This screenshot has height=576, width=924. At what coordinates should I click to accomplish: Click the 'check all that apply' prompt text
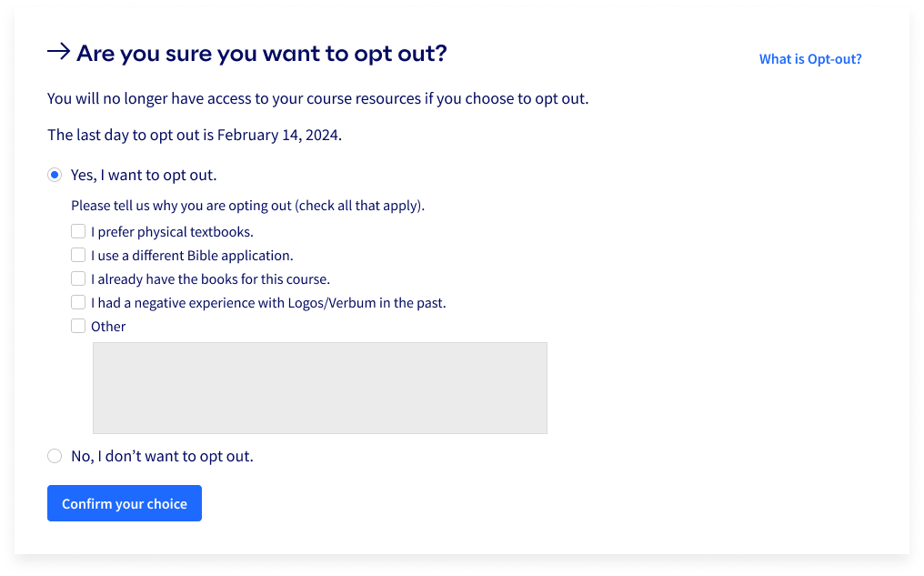tap(247, 206)
